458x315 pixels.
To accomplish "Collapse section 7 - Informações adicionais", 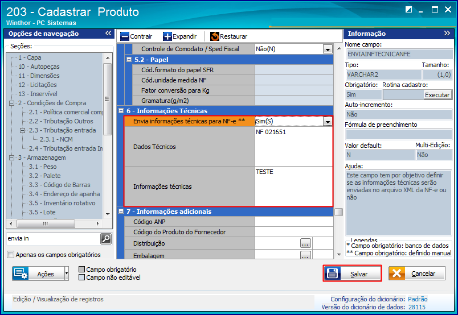I will point(121,211).
